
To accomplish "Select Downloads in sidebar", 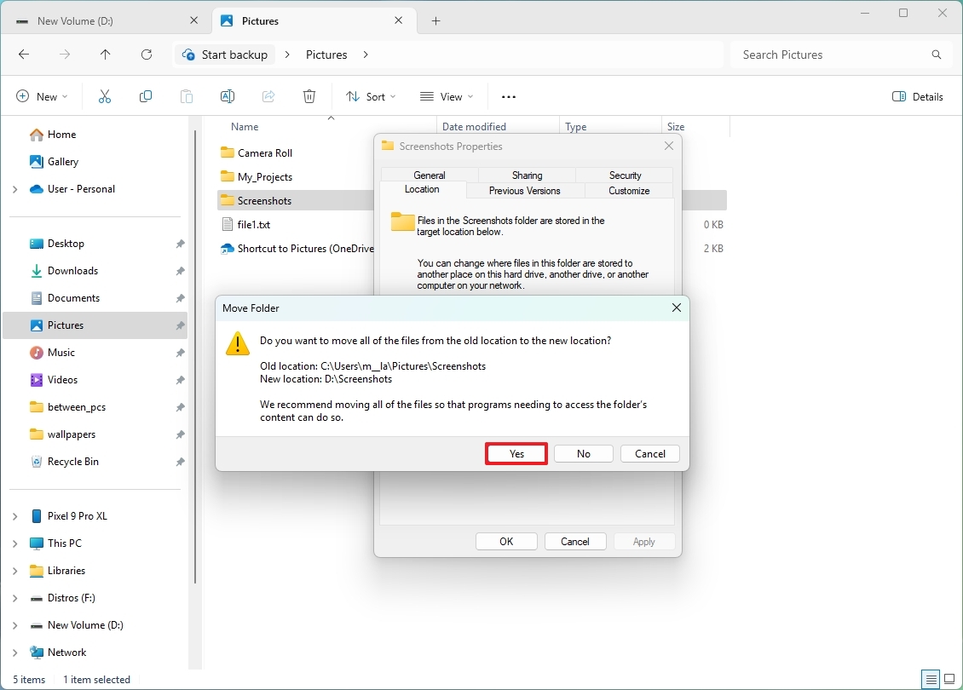I will (72, 271).
